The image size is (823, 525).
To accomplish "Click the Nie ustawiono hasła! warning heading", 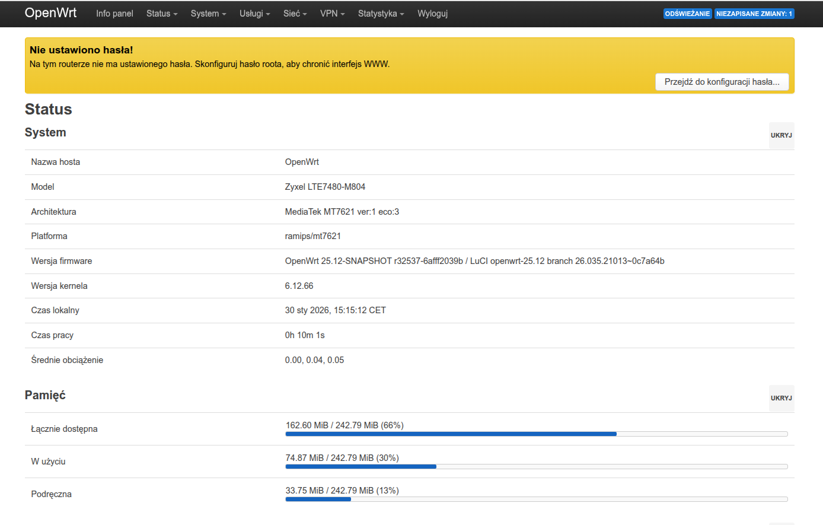I will point(81,50).
